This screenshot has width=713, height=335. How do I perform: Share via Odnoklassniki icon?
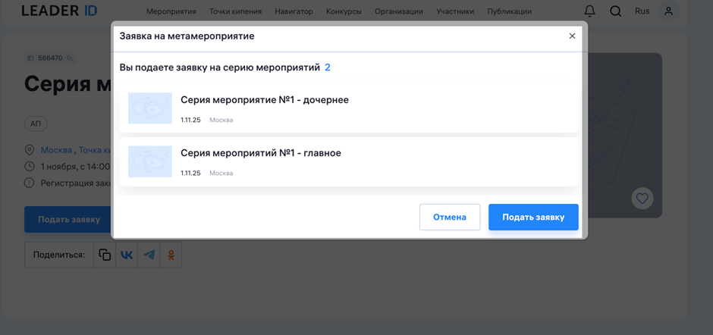tap(171, 255)
